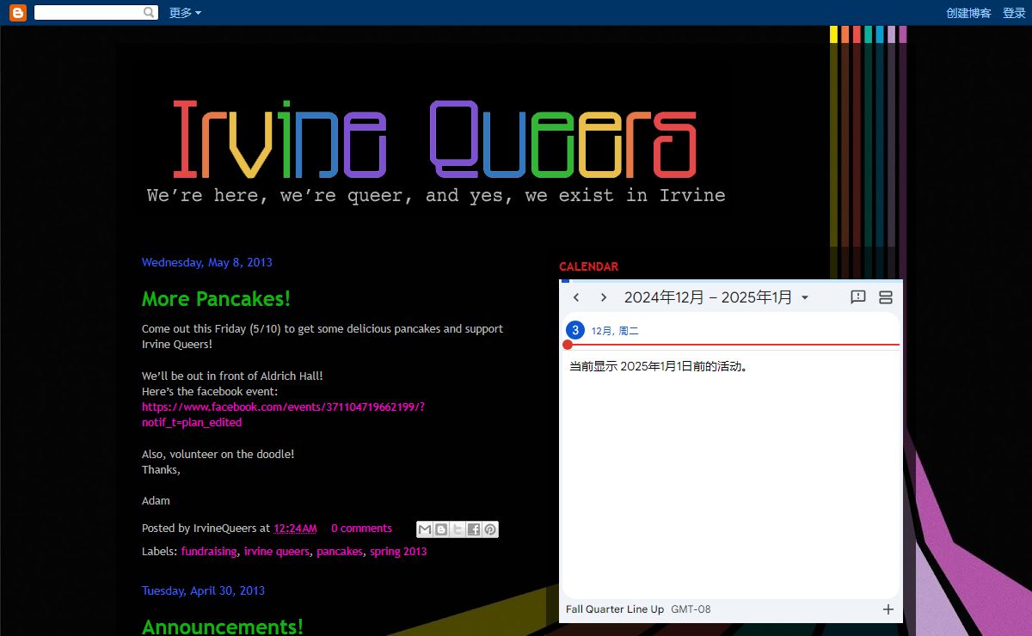Share post to Pinterest icon

pos(490,529)
